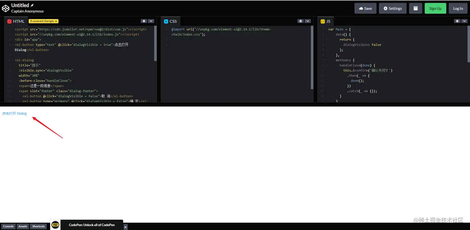Open the CSS editor settings gear
This screenshot has height=230, width=470.
click(300, 21)
